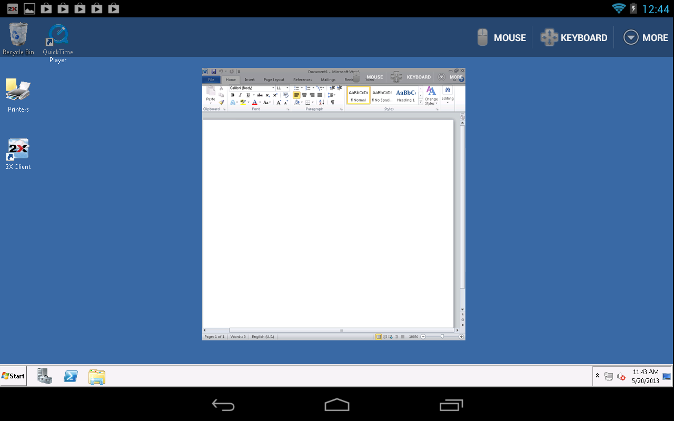
Task: Switch to the References tab
Action: (303, 79)
